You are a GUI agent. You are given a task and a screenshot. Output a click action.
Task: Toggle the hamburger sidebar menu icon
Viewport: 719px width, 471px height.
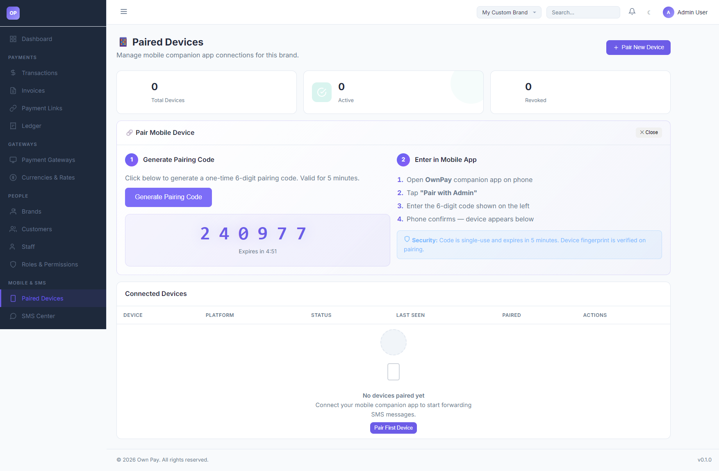(x=124, y=11)
